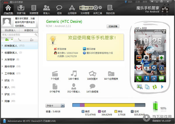Open the 短信 messages toolbar icon
This screenshot has width=175, height=124.
[59, 10]
